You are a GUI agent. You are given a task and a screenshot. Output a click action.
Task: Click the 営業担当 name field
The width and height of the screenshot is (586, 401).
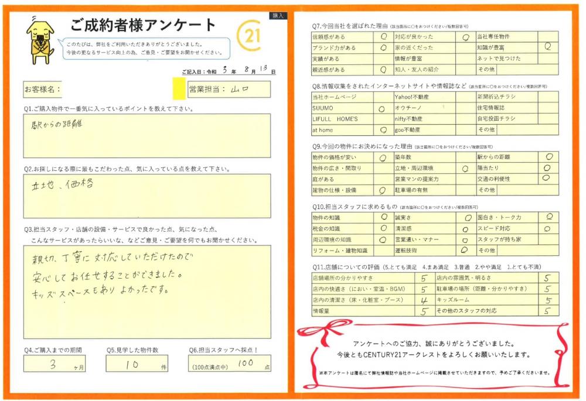point(229,90)
